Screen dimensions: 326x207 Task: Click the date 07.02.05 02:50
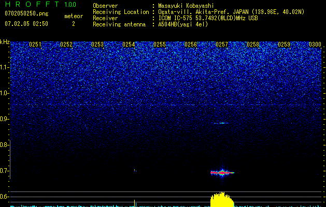(x=26, y=24)
